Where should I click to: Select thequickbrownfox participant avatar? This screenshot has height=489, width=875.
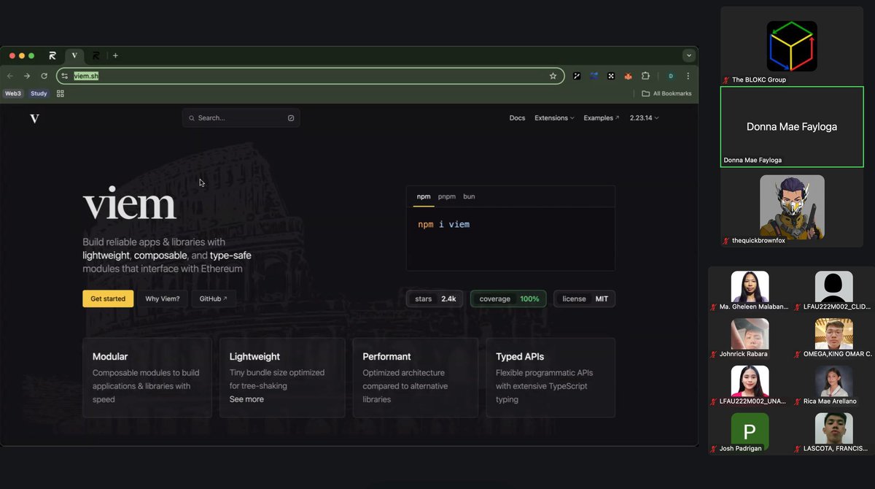[792, 207]
